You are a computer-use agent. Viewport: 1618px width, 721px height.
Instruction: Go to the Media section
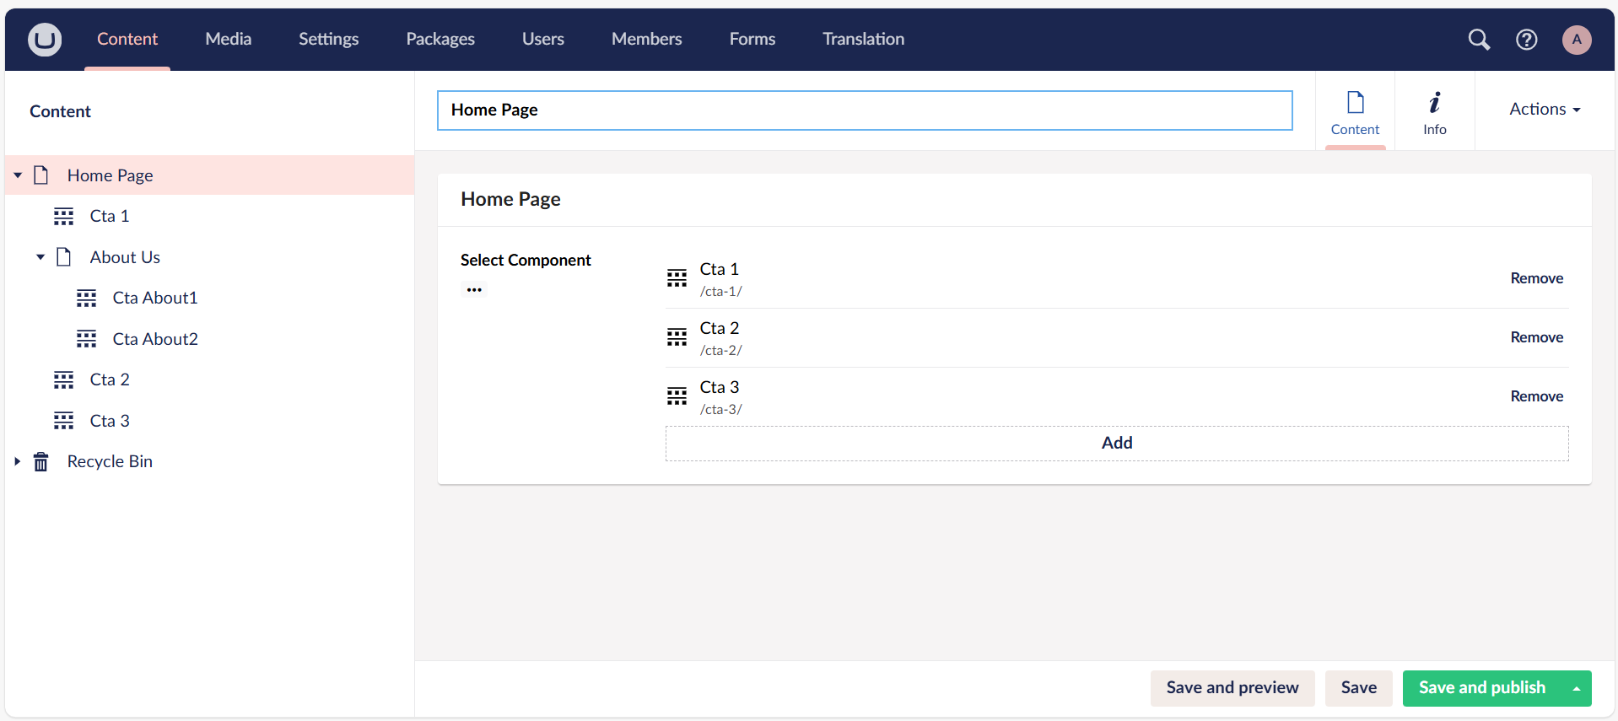coord(229,39)
